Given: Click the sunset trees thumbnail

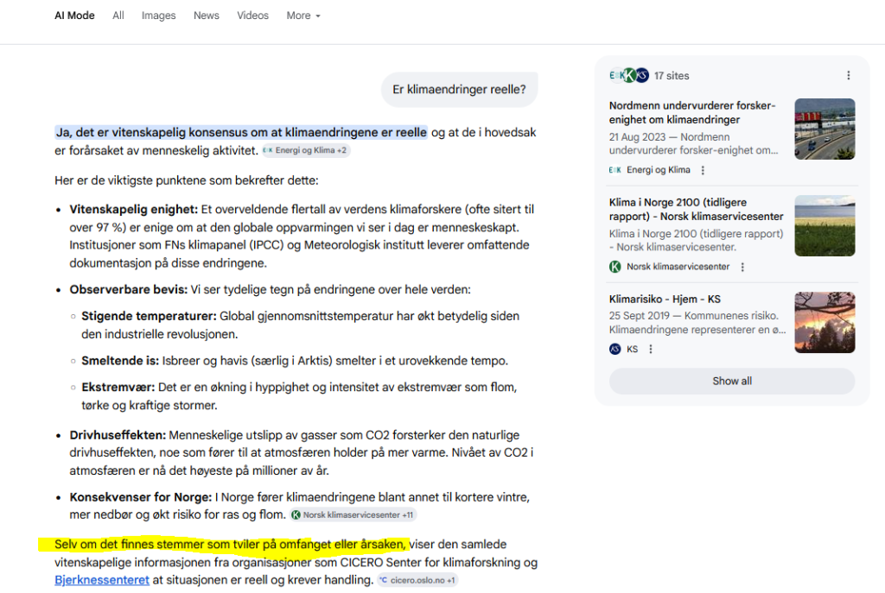Looking at the screenshot, I should 825,323.
